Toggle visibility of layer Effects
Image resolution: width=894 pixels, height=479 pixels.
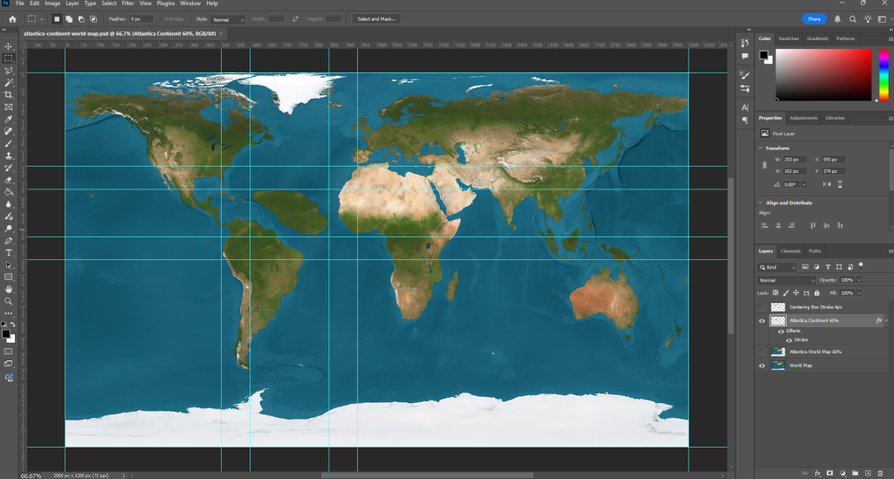(x=781, y=331)
